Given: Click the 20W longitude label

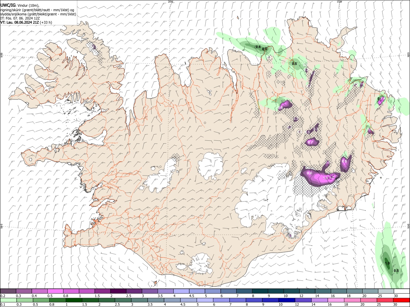Looking at the screenshot, I should 170,2.
